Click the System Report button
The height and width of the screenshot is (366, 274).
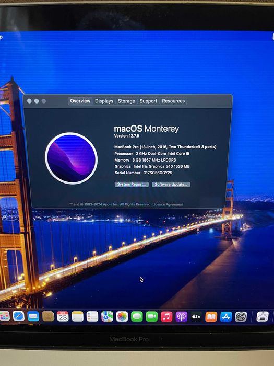pyautogui.click(x=132, y=185)
